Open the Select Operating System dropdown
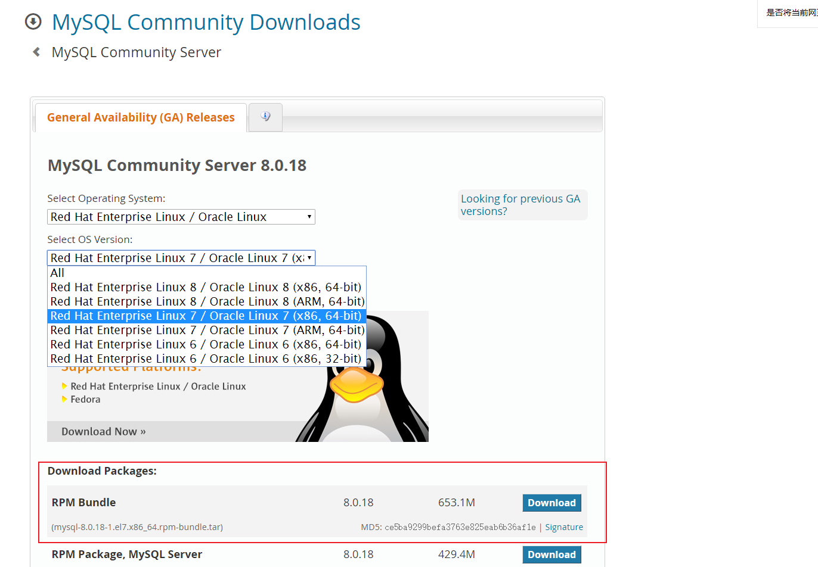 pos(181,217)
